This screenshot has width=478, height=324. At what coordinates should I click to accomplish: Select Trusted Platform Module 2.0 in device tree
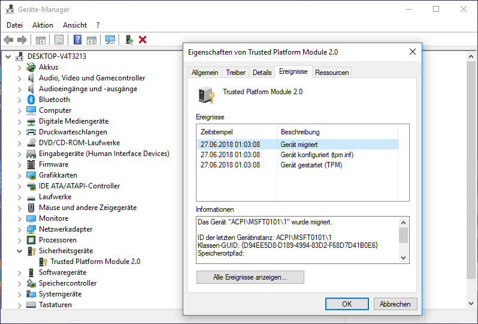95,262
